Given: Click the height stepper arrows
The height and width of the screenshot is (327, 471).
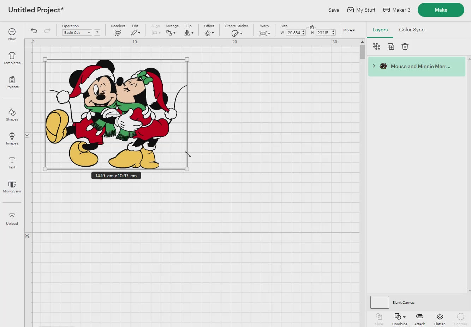Looking at the screenshot, I should coord(333,33).
